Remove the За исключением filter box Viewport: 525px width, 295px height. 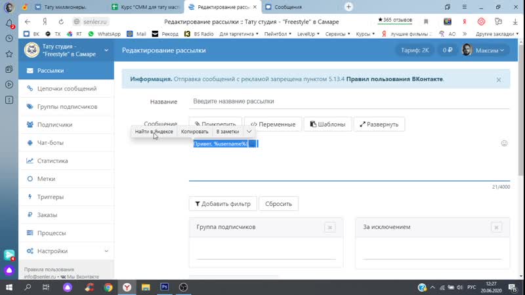coord(496,227)
